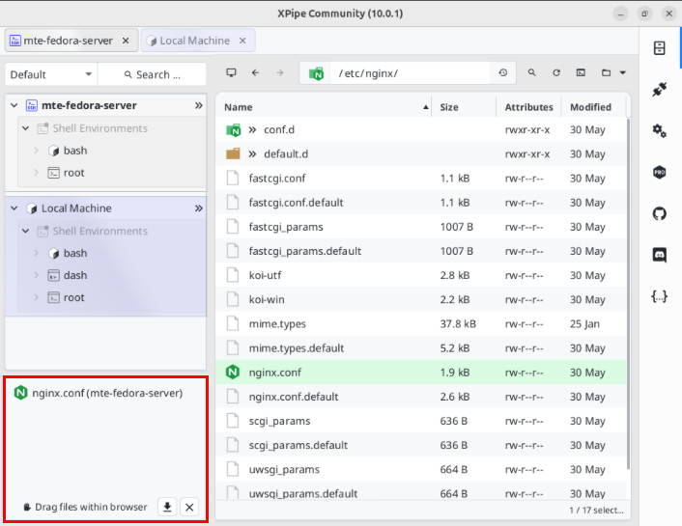The width and height of the screenshot is (682, 526).
Task: Sort by the Modified column header
Action: click(593, 107)
